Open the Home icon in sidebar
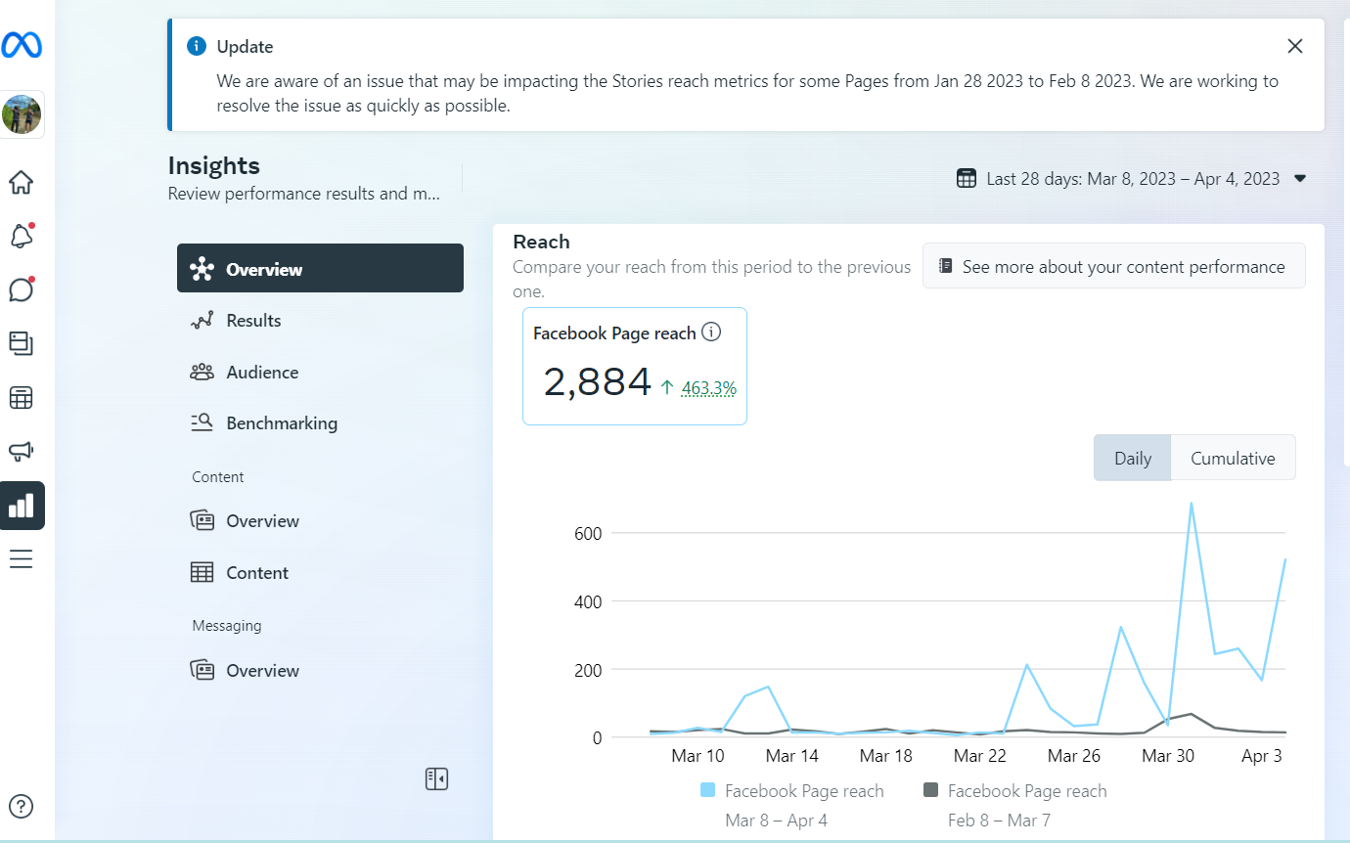Viewport: 1350px width, 843px height. point(21,183)
